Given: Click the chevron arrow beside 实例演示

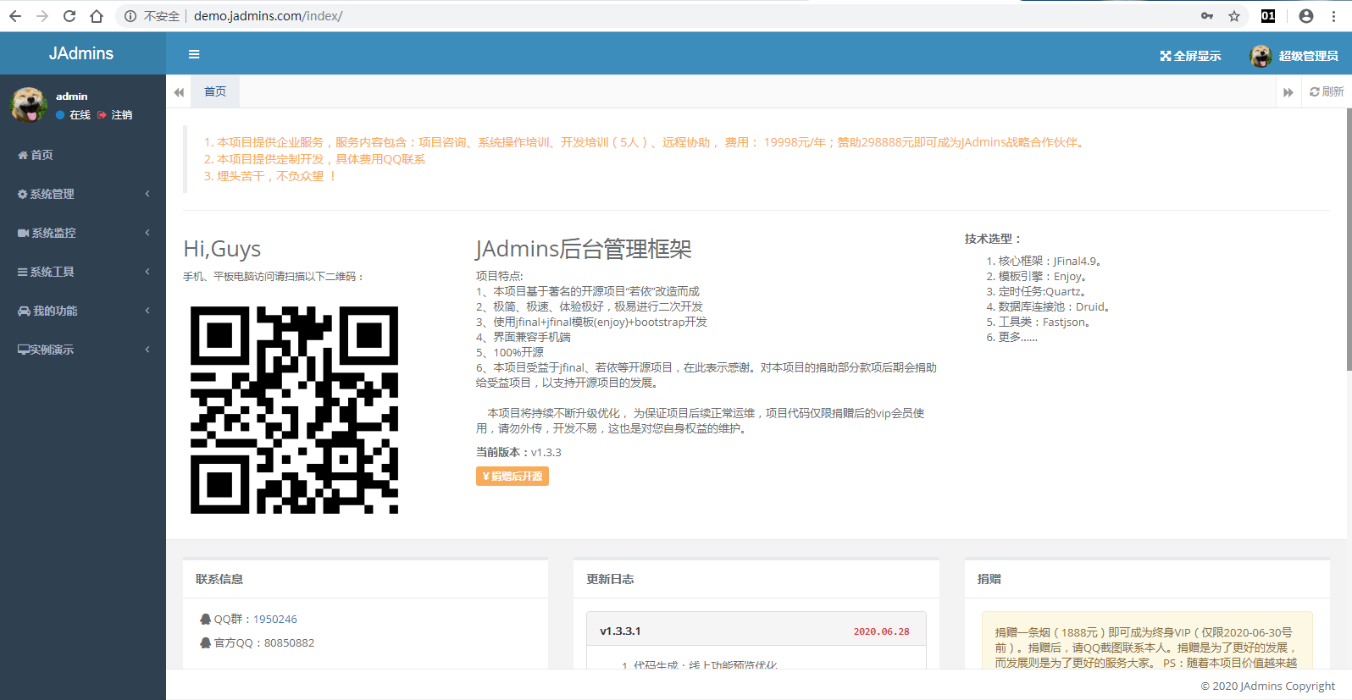Looking at the screenshot, I should 147,350.
